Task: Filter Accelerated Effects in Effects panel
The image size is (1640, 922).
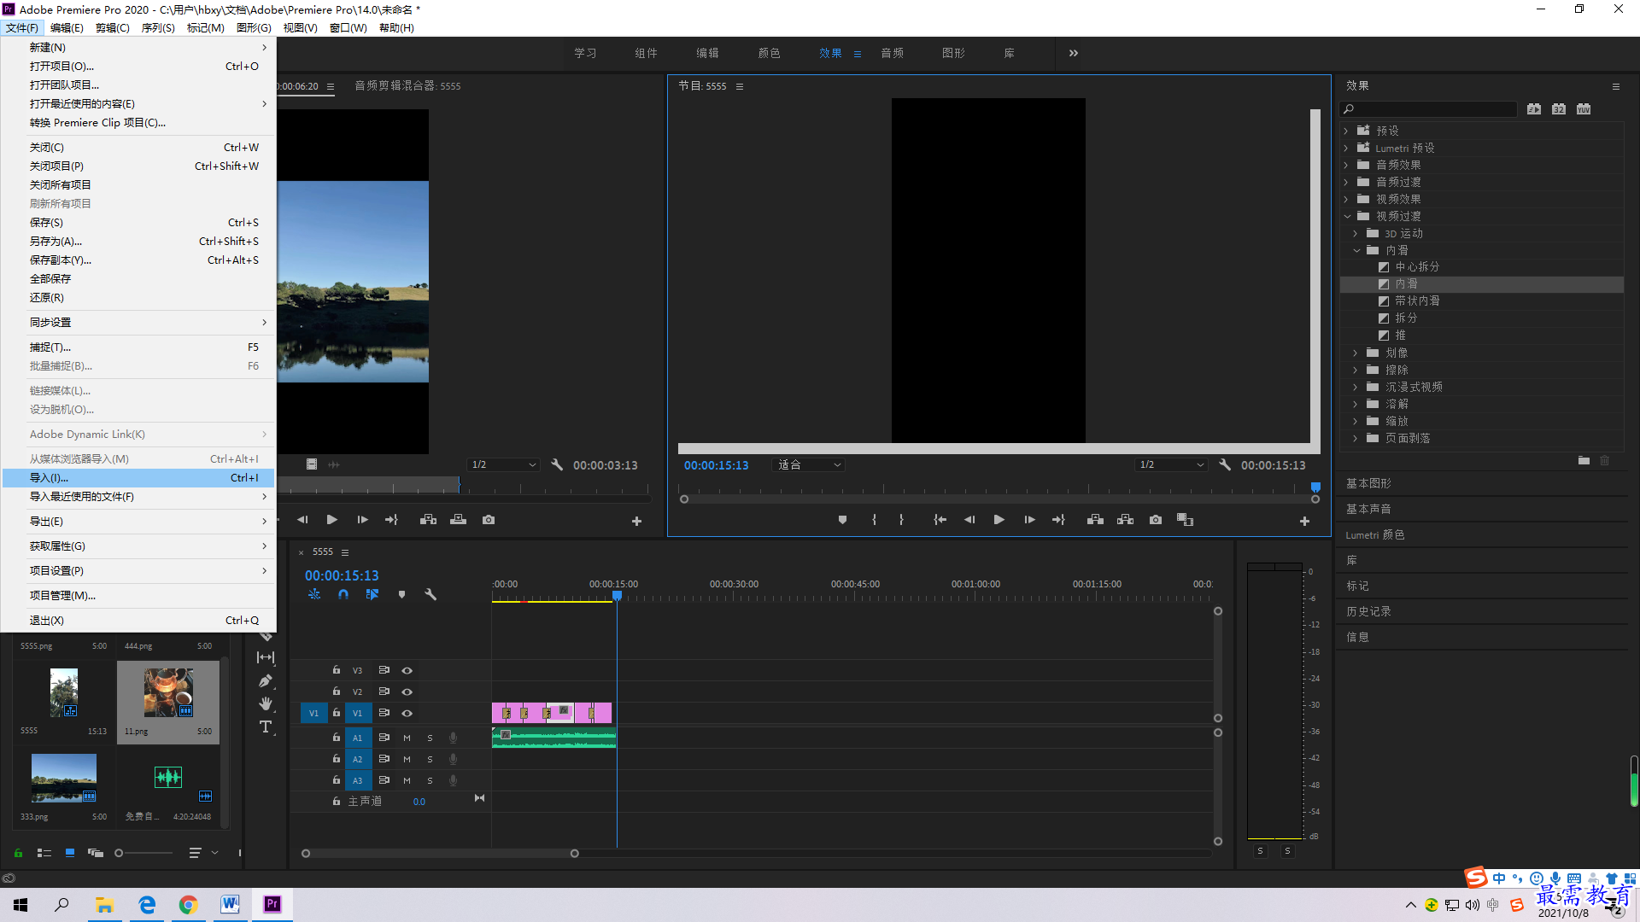Action: (1534, 109)
